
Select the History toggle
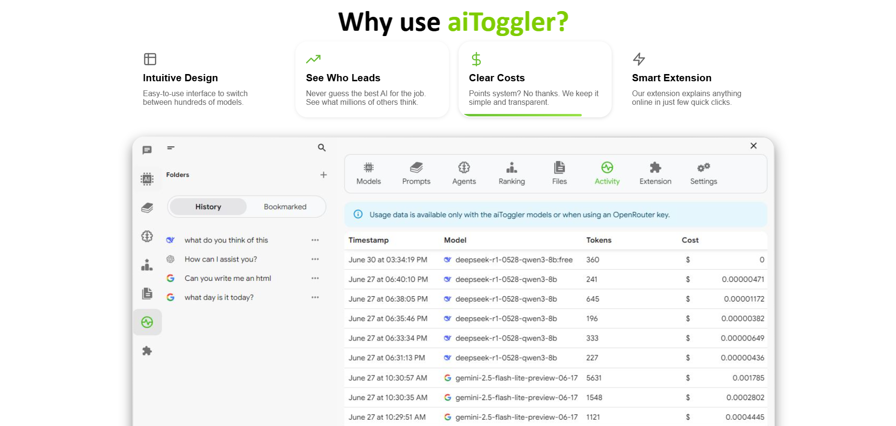[208, 207]
